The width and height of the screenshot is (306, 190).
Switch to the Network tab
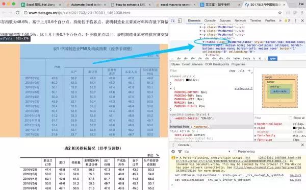(240, 20)
